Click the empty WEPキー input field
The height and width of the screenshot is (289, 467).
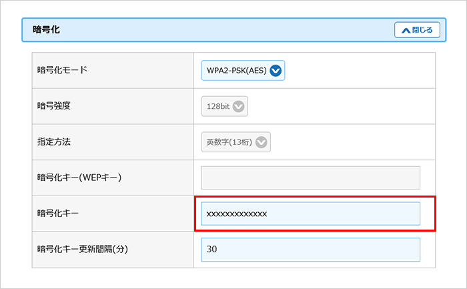tap(310, 178)
